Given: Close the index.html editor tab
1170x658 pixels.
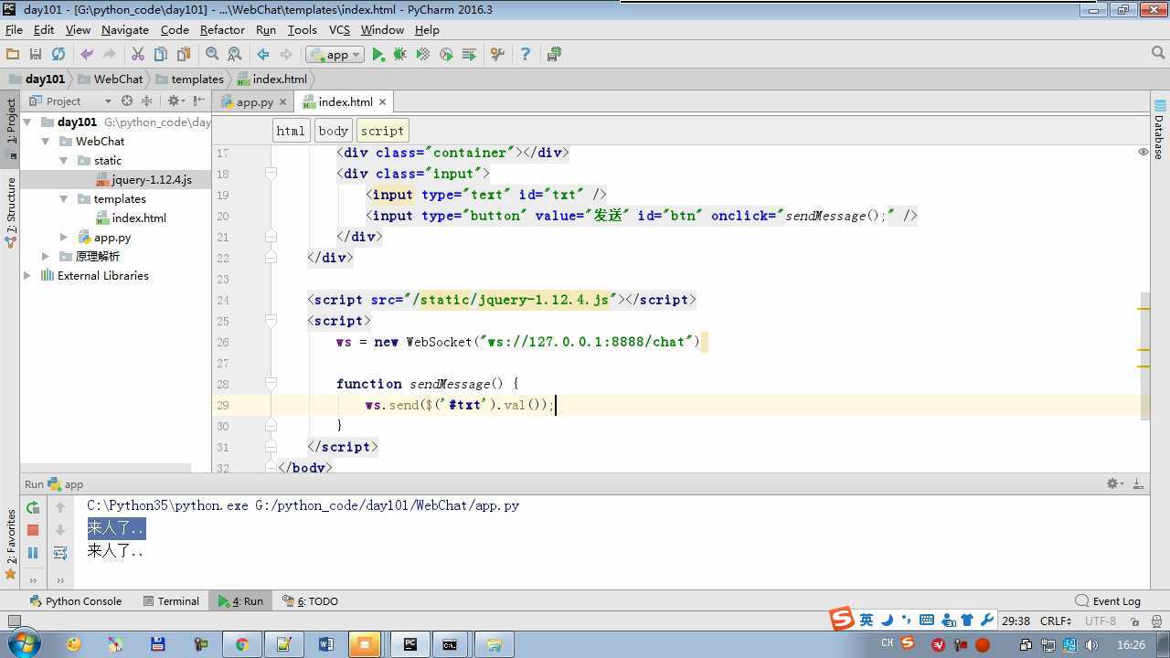Looking at the screenshot, I should (382, 102).
